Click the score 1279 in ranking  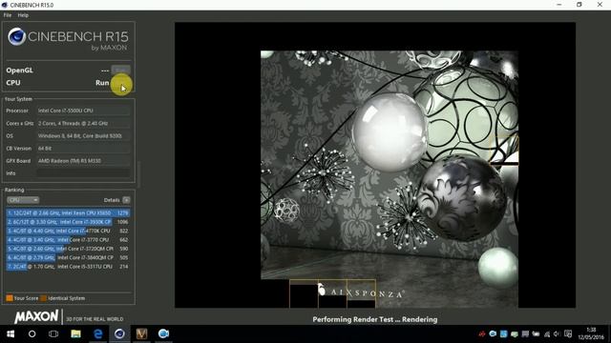point(123,213)
